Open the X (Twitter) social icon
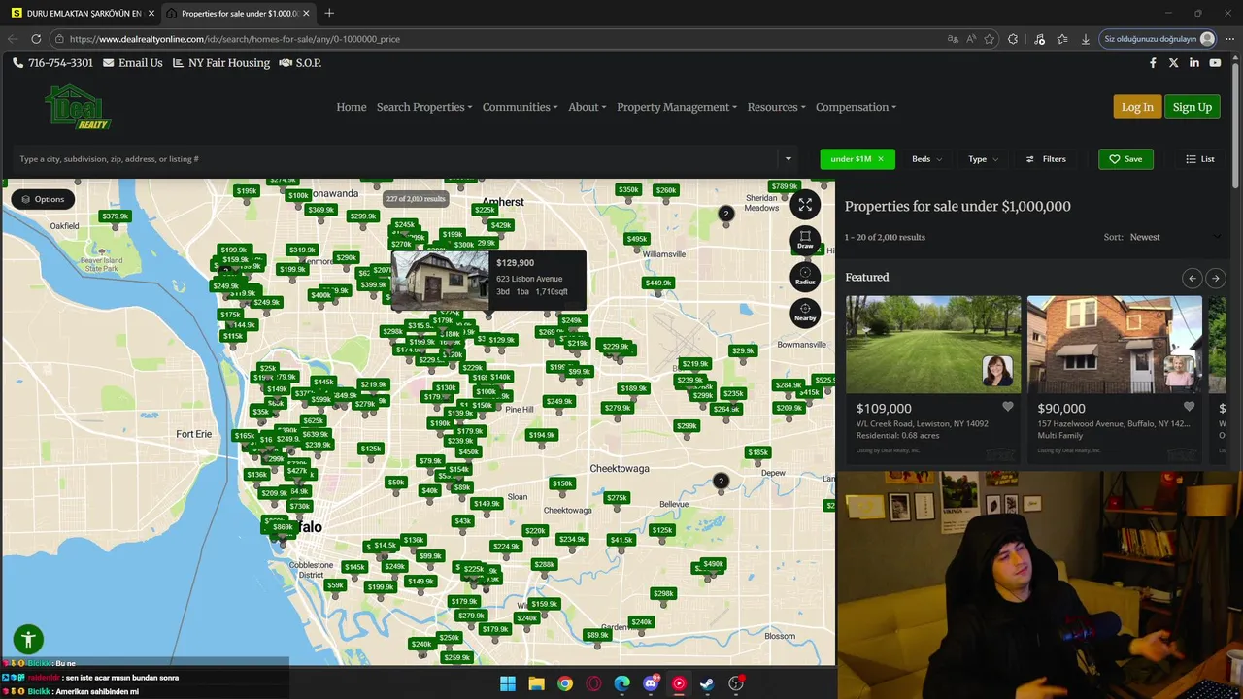The image size is (1243, 699). tap(1173, 63)
